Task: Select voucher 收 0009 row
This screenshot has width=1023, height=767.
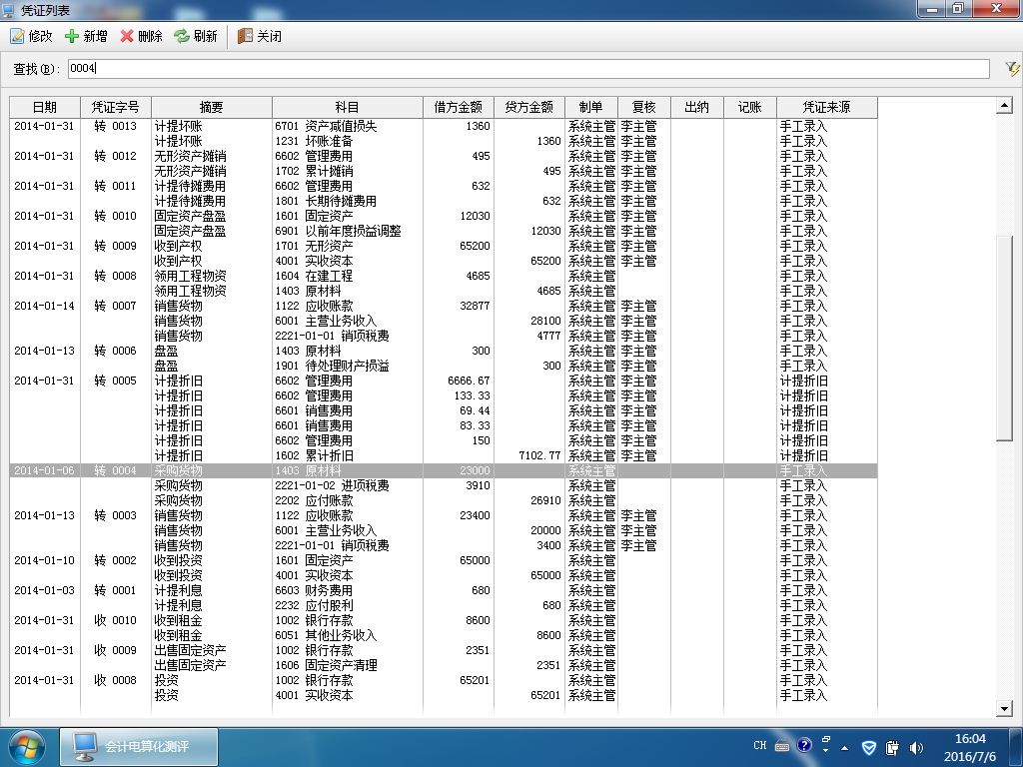Action: [x=443, y=651]
